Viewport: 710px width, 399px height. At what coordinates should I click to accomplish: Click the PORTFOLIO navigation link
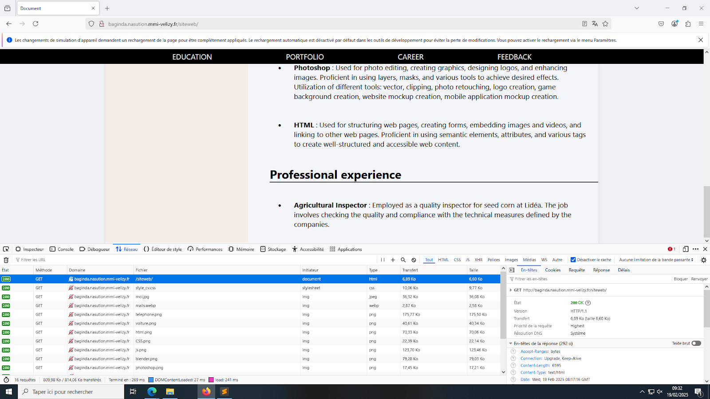point(304,57)
